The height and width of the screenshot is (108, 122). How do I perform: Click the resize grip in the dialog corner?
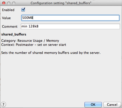click(x=120, y=106)
